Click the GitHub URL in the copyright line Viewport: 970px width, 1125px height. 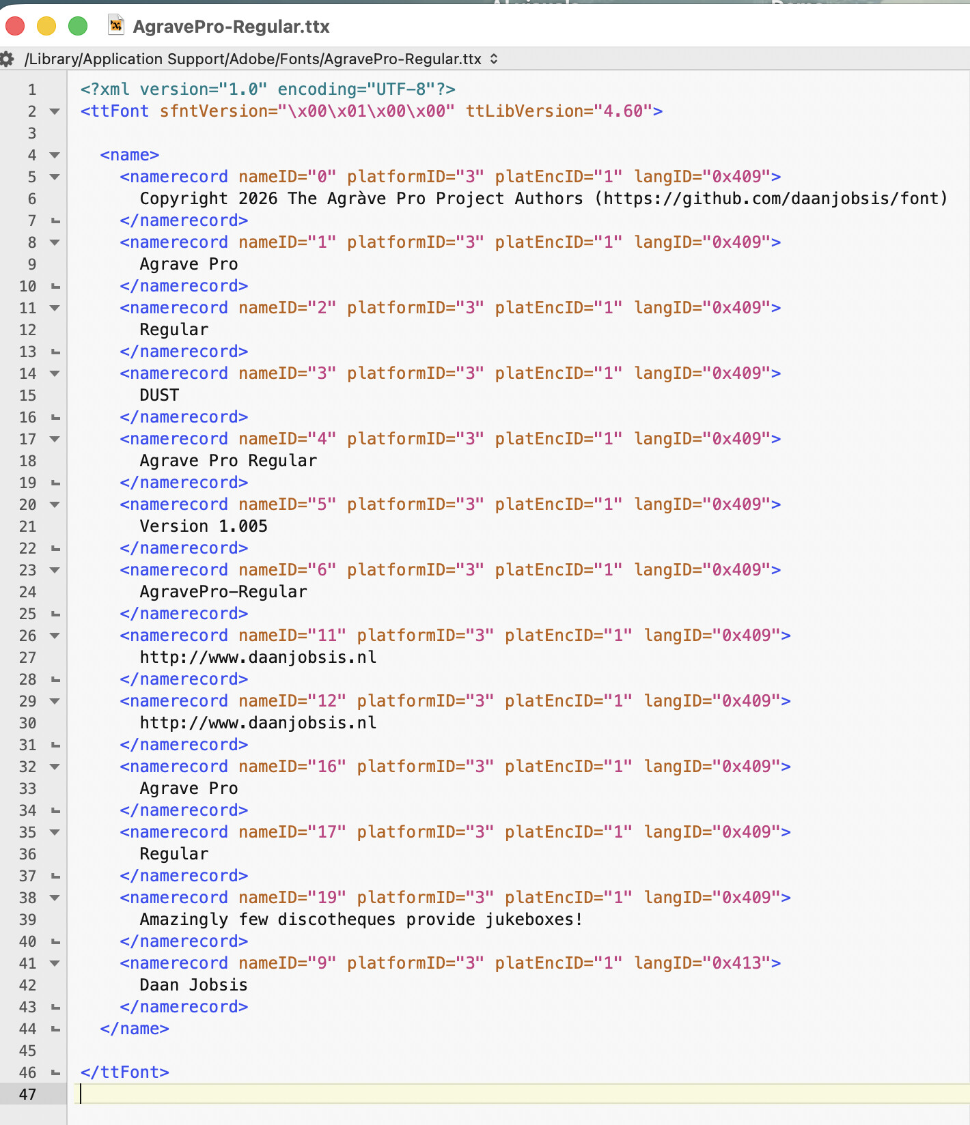771,199
